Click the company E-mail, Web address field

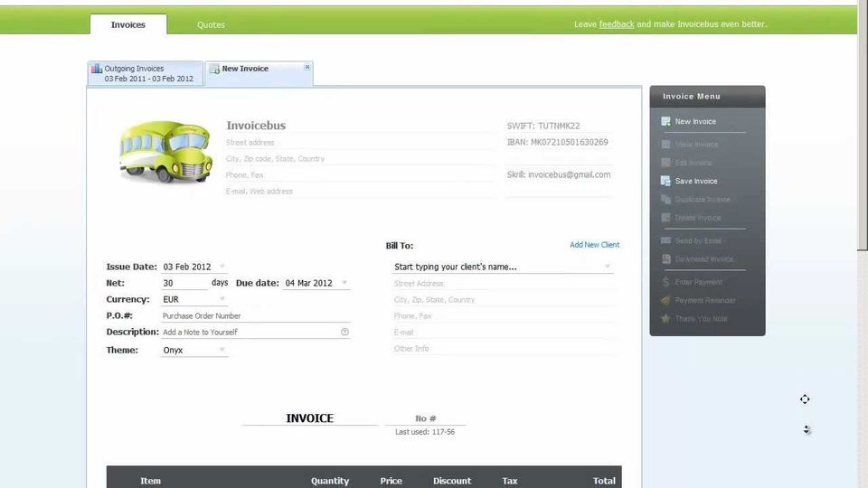coord(360,191)
